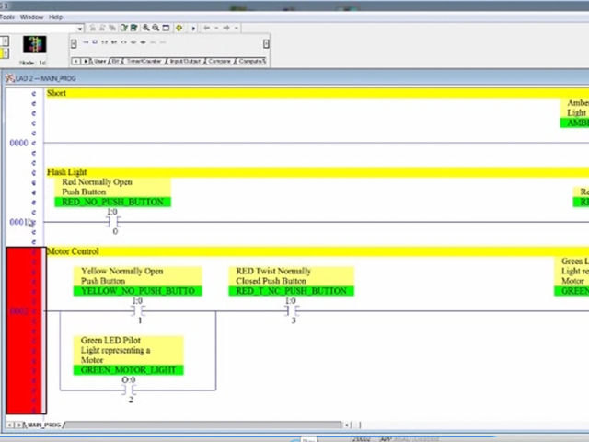Open the upper online status dropdown
This screenshot has height=442, width=589.
pyautogui.click(x=5, y=41)
